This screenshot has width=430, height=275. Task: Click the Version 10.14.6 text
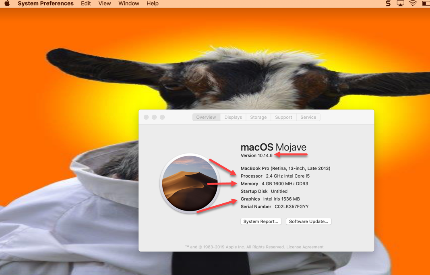coord(257,155)
